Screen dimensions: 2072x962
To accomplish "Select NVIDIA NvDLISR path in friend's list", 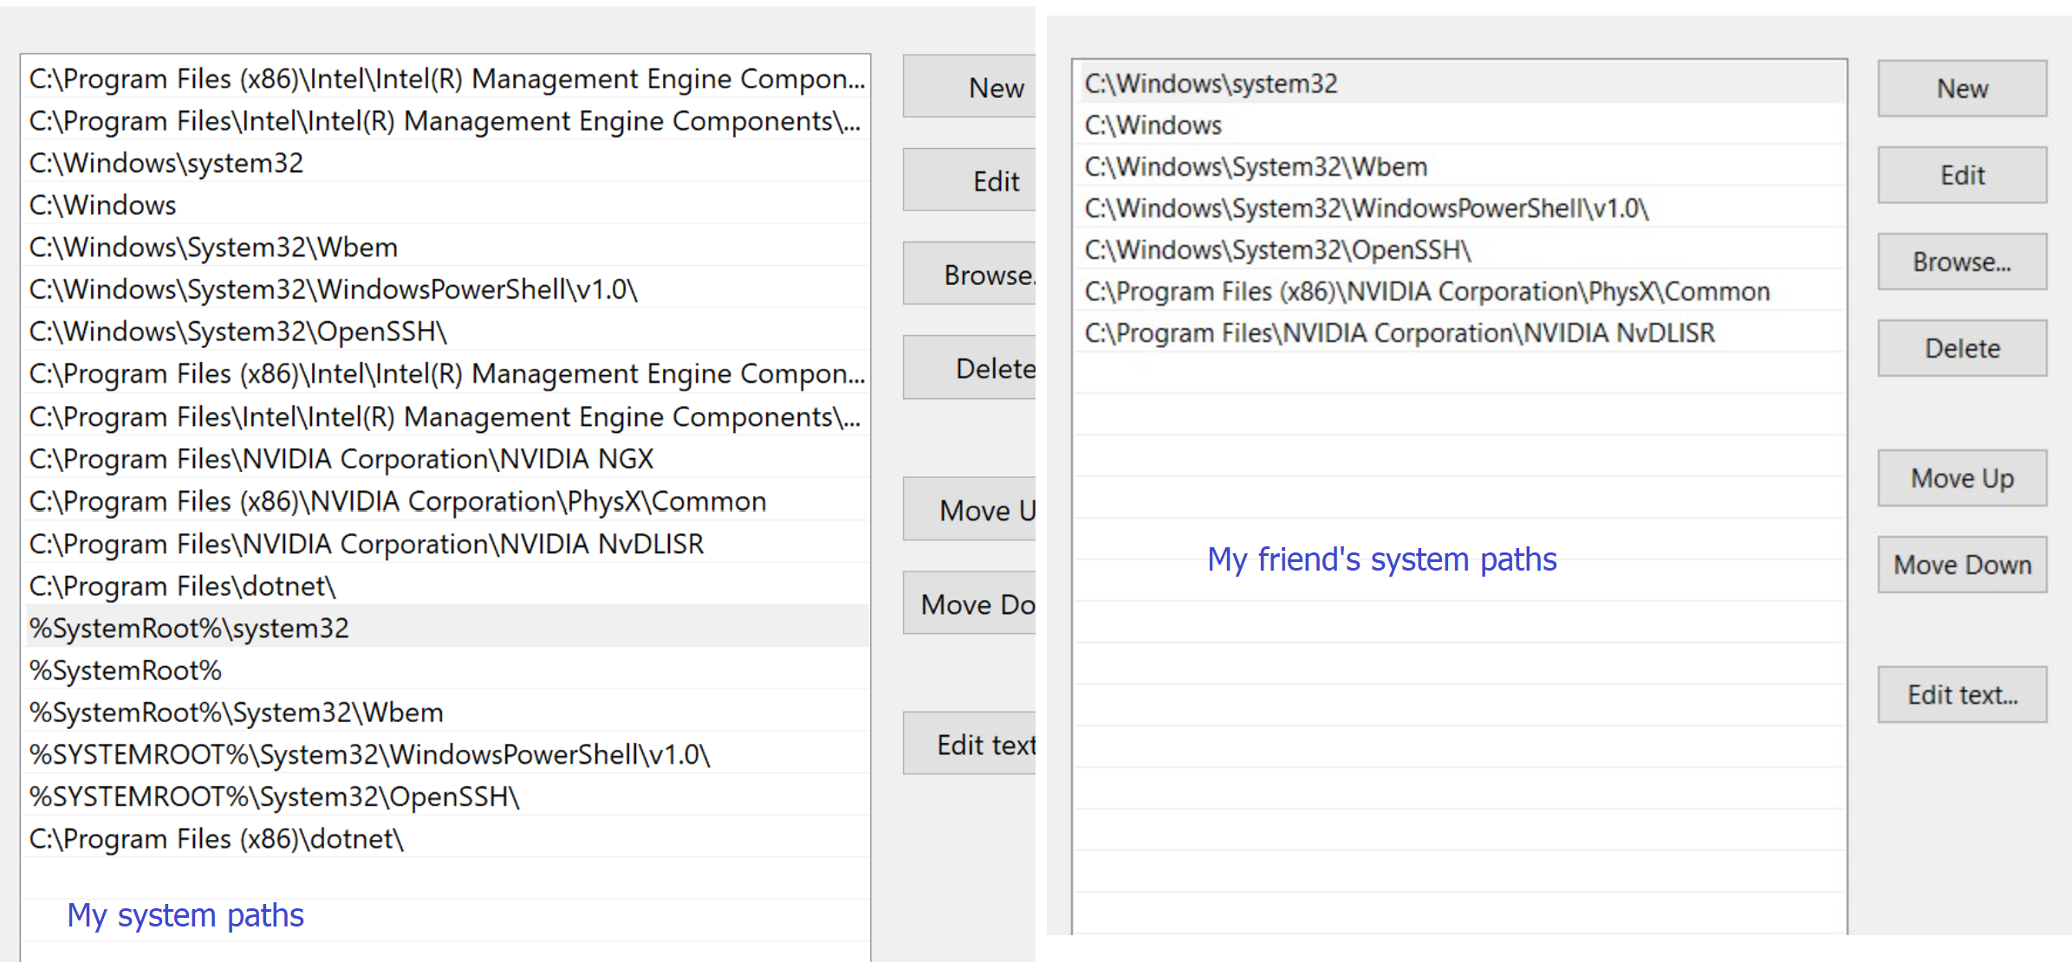I will pyautogui.click(x=1400, y=333).
